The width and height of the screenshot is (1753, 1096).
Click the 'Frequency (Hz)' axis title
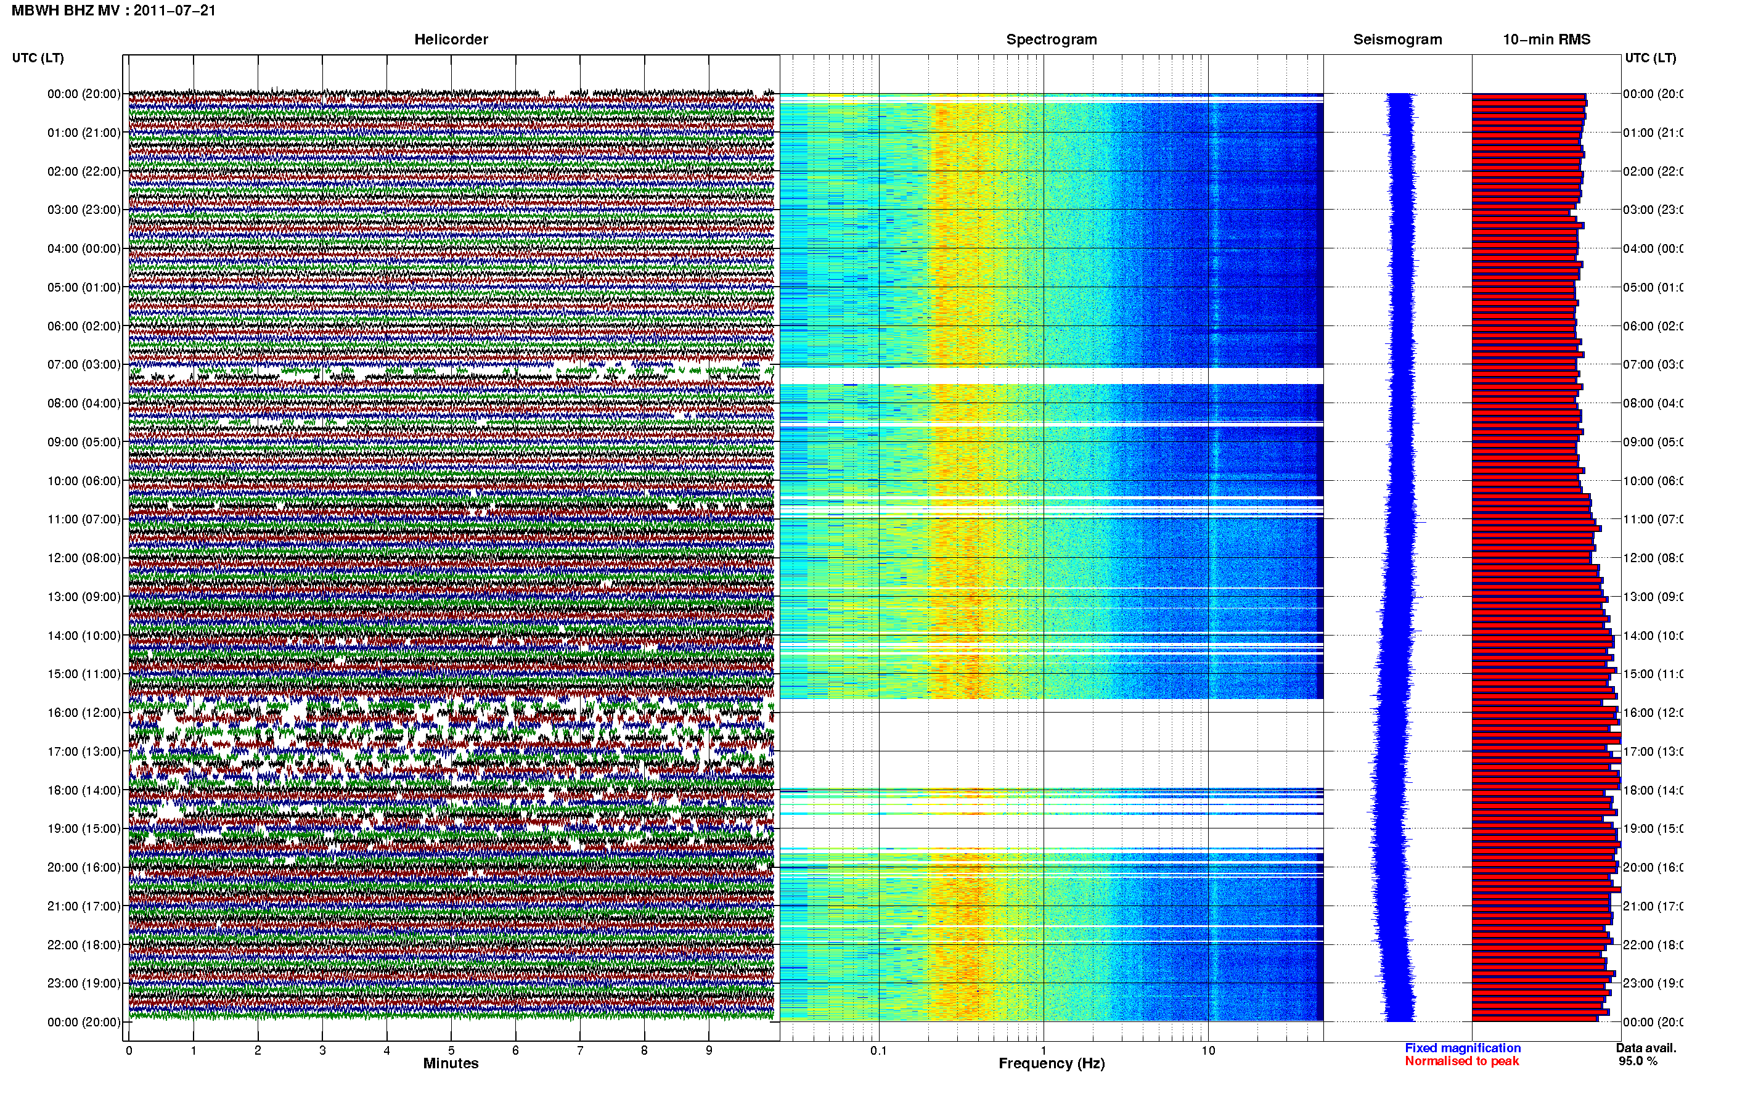pyautogui.click(x=1052, y=1064)
